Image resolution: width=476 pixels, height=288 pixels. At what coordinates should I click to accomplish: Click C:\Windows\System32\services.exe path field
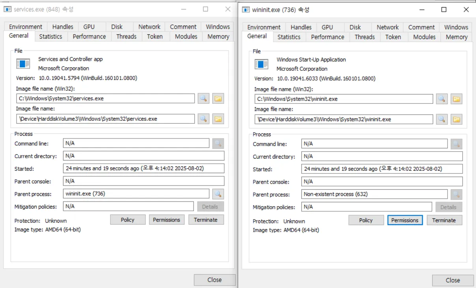coord(106,98)
